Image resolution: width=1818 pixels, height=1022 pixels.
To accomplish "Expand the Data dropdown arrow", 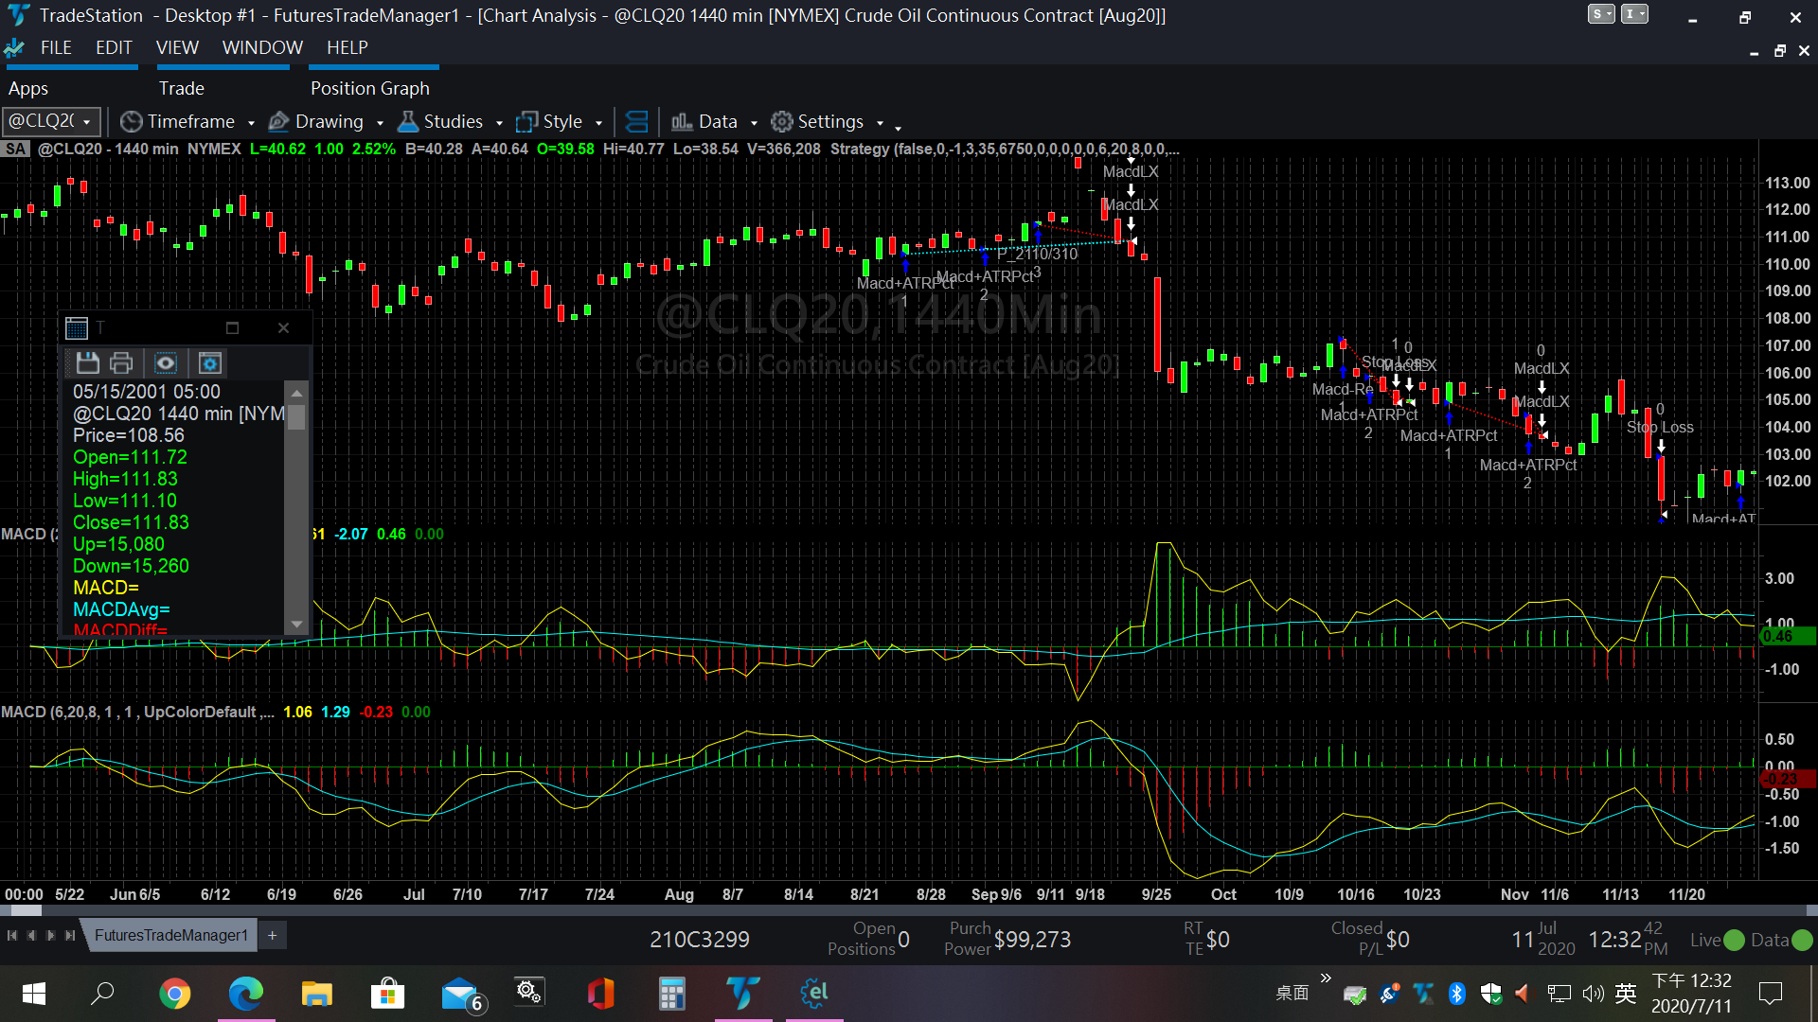I will (754, 123).
